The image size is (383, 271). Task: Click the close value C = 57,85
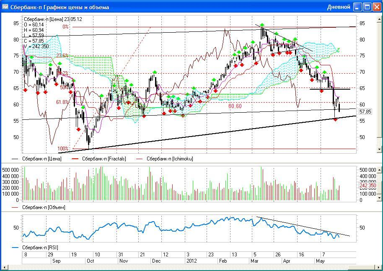tap(34, 41)
